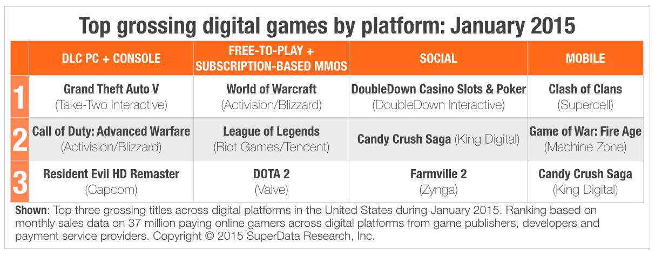This screenshot has height=255, width=655.
Task: Click the MOBILE column header
Action: (x=585, y=58)
